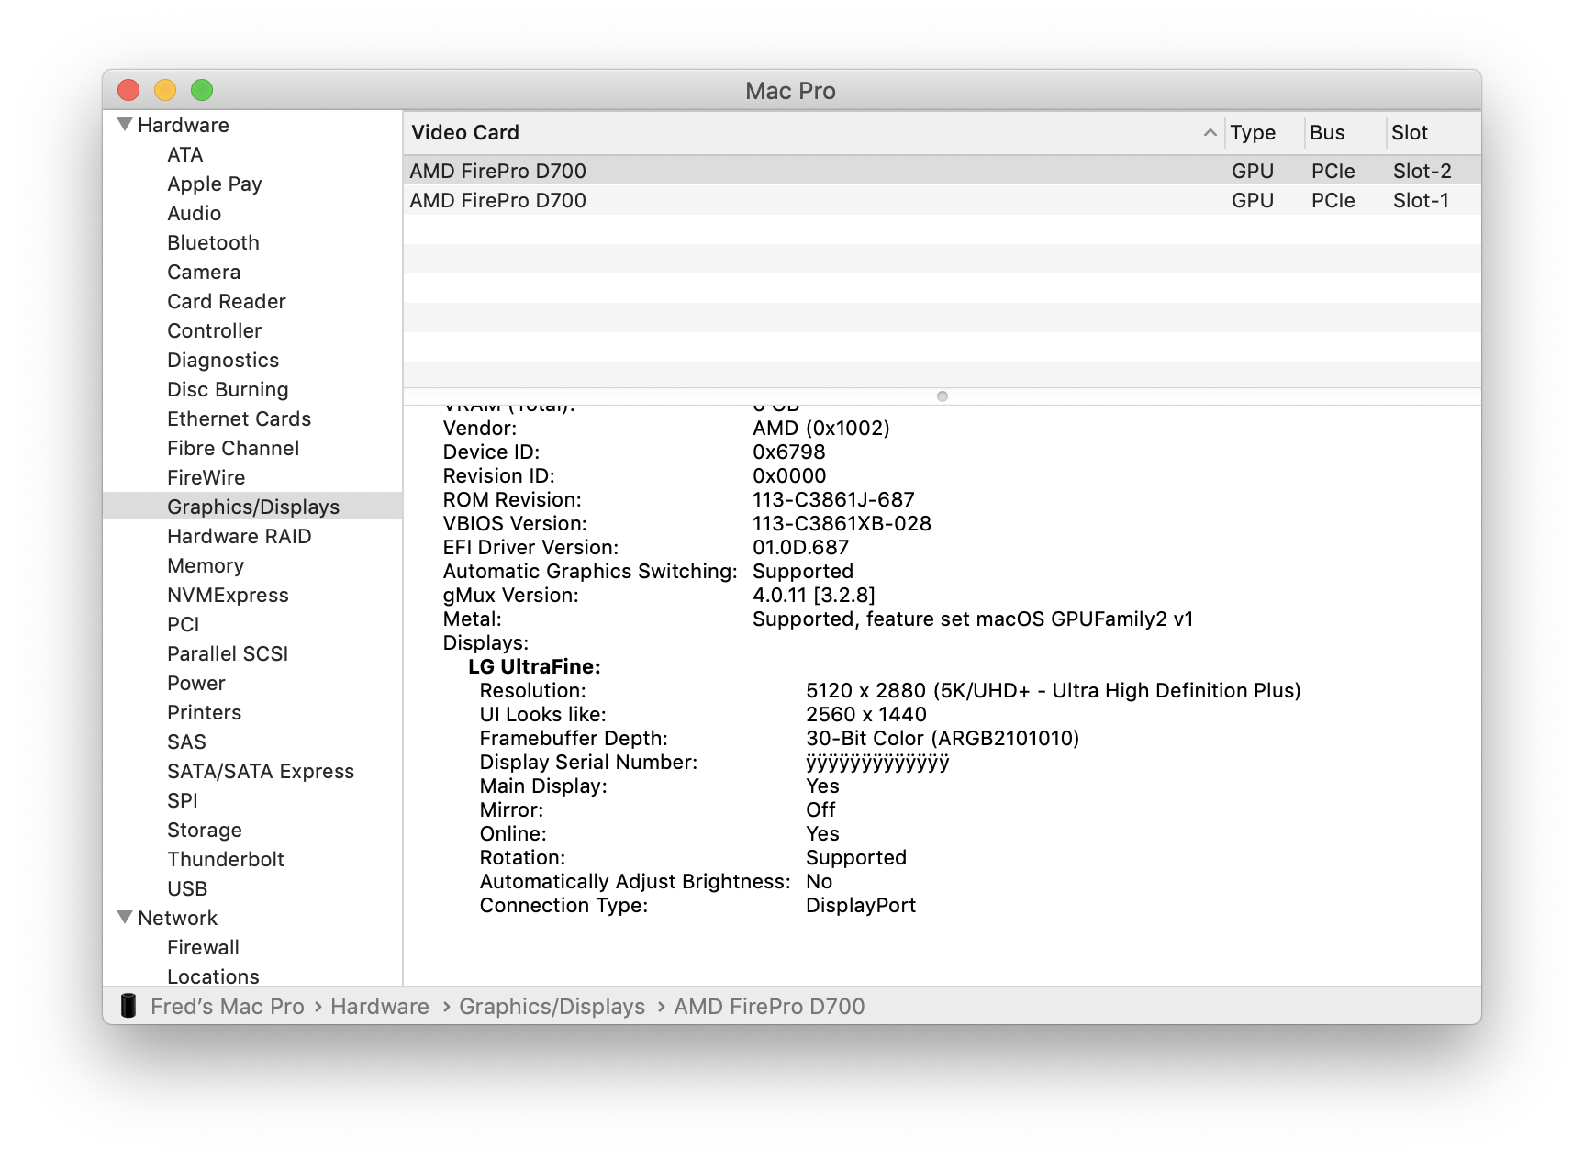Open Card Reader section
Screen dimensions: 1584x1160
227,301
